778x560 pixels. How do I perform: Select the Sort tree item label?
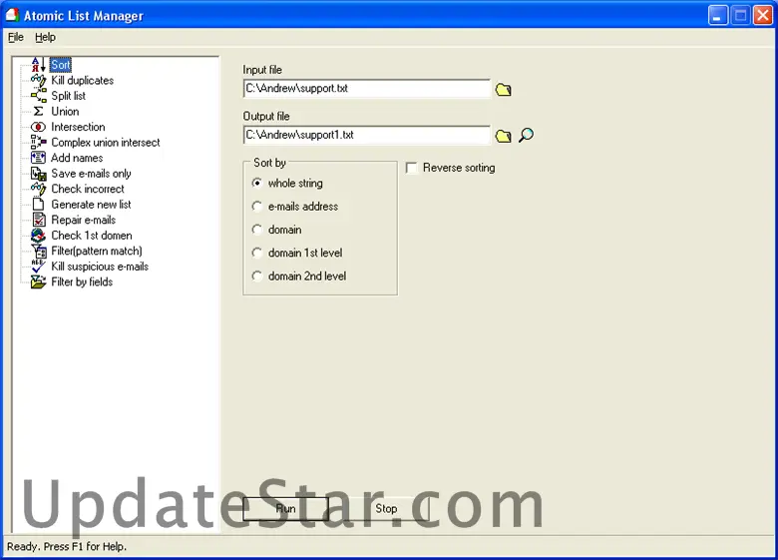pyautogui.click(x=61, y=65)
